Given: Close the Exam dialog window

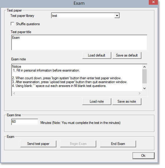Looking at the screenshot, I should tap(153, 2).
